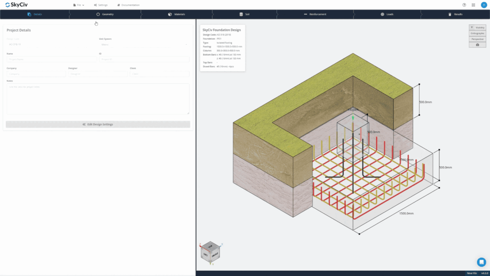Switch to the Loads tab
Image resolution: width=490 pixels, height=276 pixels.
point(387,14)
